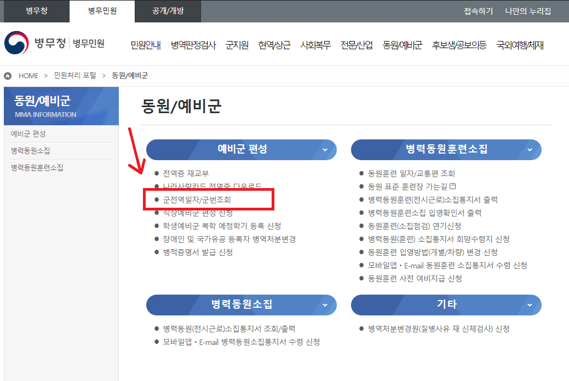
Task: Switch to the 공개/개방 top tab
Action: [x=168, y=11]
